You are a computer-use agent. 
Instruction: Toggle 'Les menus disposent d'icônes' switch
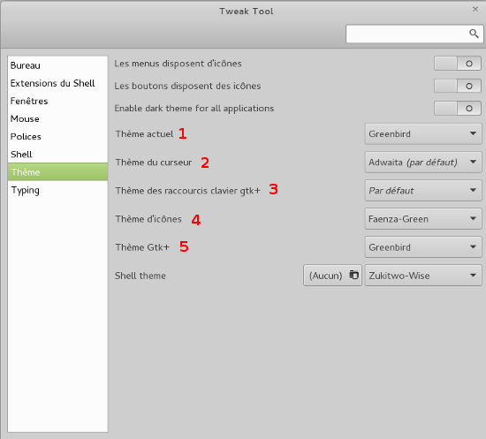click(x=458, y=64)
